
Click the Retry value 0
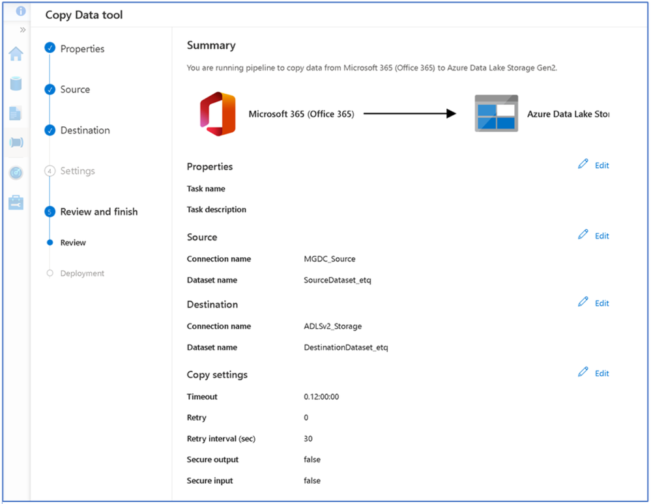point(306,417)
